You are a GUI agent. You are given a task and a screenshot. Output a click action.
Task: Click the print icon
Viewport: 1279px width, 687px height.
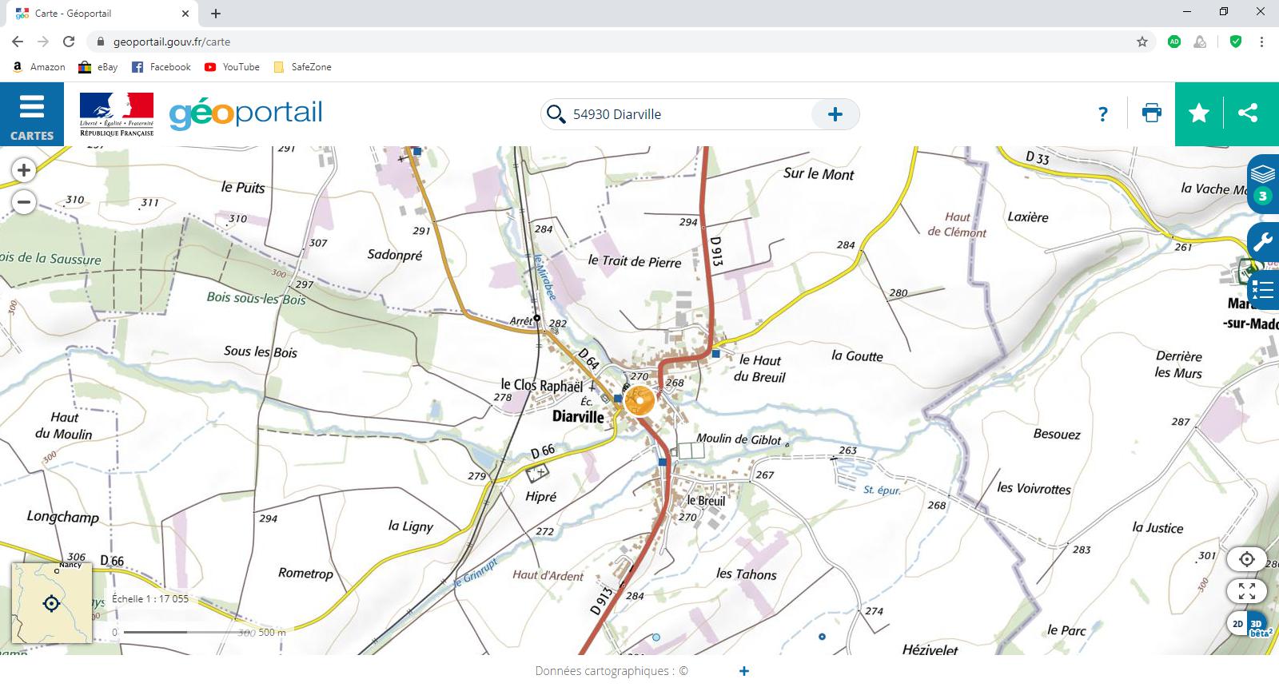click(1152, 113)
